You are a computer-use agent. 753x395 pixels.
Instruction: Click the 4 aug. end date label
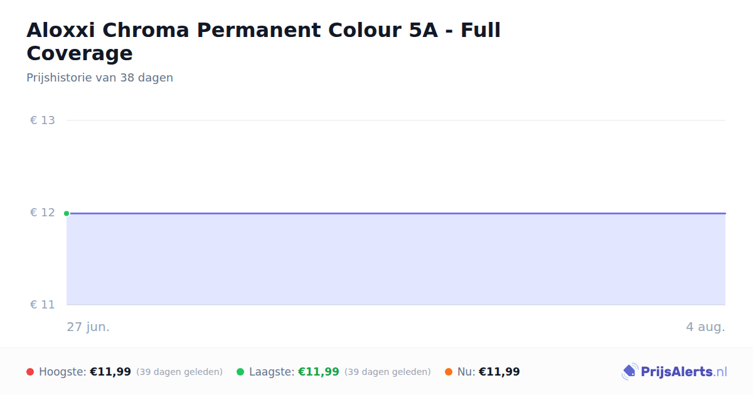(705, 327)
